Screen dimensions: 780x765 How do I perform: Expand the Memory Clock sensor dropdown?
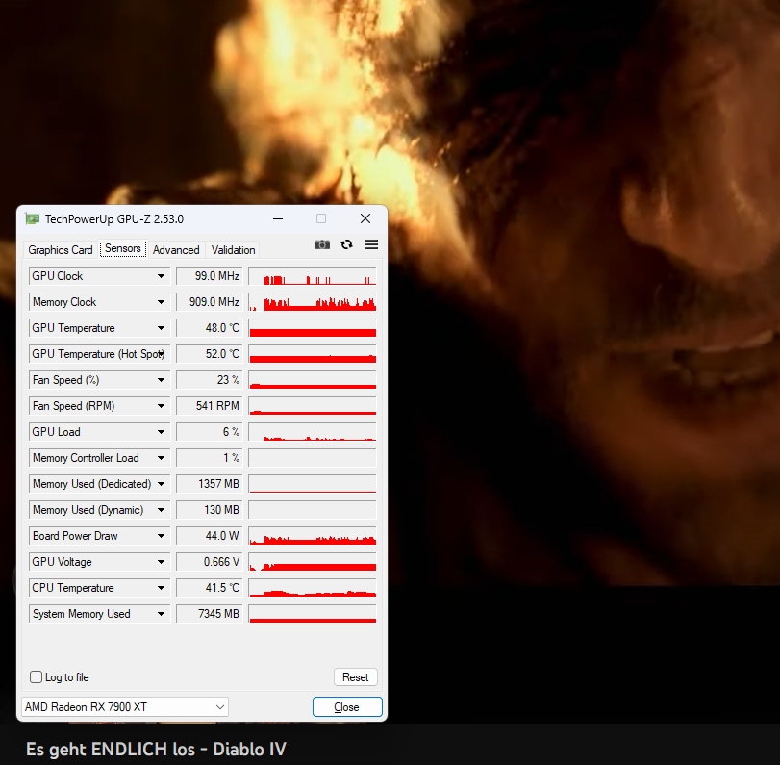tap(161, 302)
